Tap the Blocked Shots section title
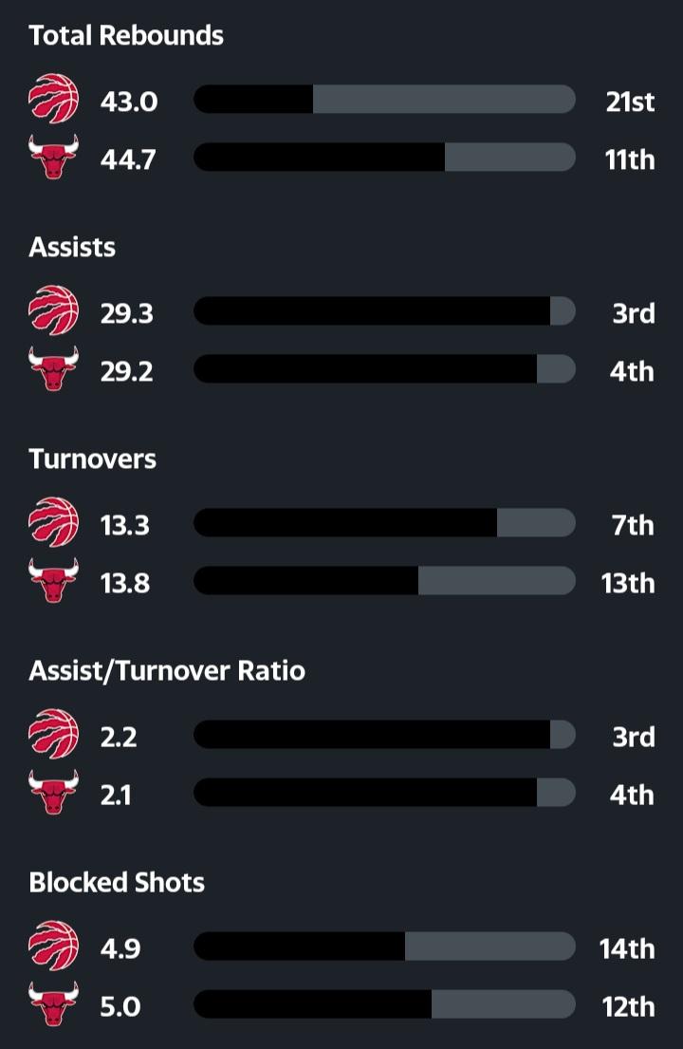This screenshot has width=683, height=1049. click(x=117, y=883)
